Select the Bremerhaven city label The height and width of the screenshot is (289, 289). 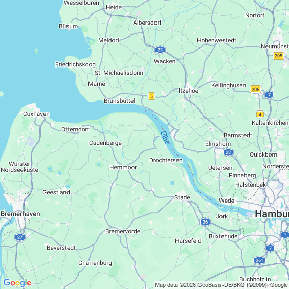pyautogui.click(x=20, y=214)
